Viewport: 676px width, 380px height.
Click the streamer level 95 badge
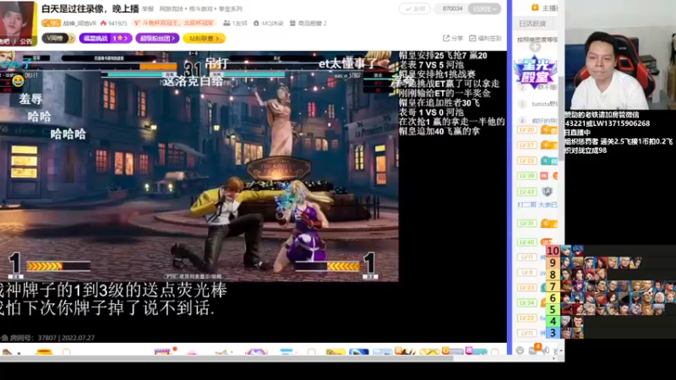click(x=51, y=24)
